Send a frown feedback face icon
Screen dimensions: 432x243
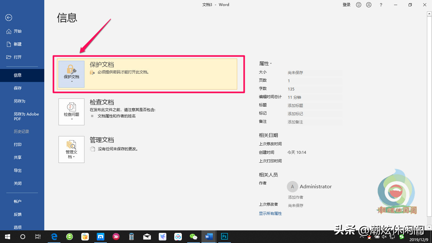point(369,5)
